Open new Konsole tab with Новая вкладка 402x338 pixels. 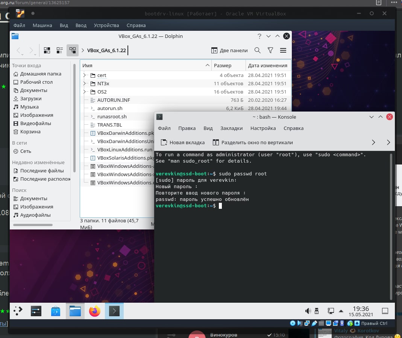click(x=182, y=143)
